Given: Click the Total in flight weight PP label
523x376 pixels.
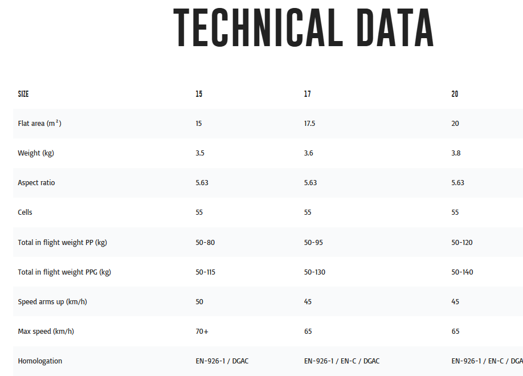Looking at the screenshot, I should pos(62,243).
